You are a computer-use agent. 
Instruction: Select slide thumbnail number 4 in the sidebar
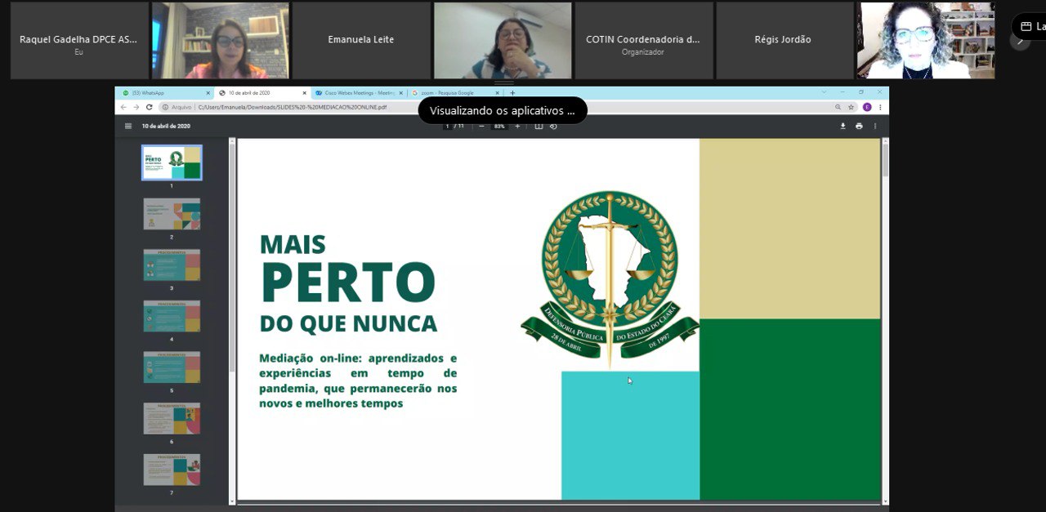coord(172,315)
